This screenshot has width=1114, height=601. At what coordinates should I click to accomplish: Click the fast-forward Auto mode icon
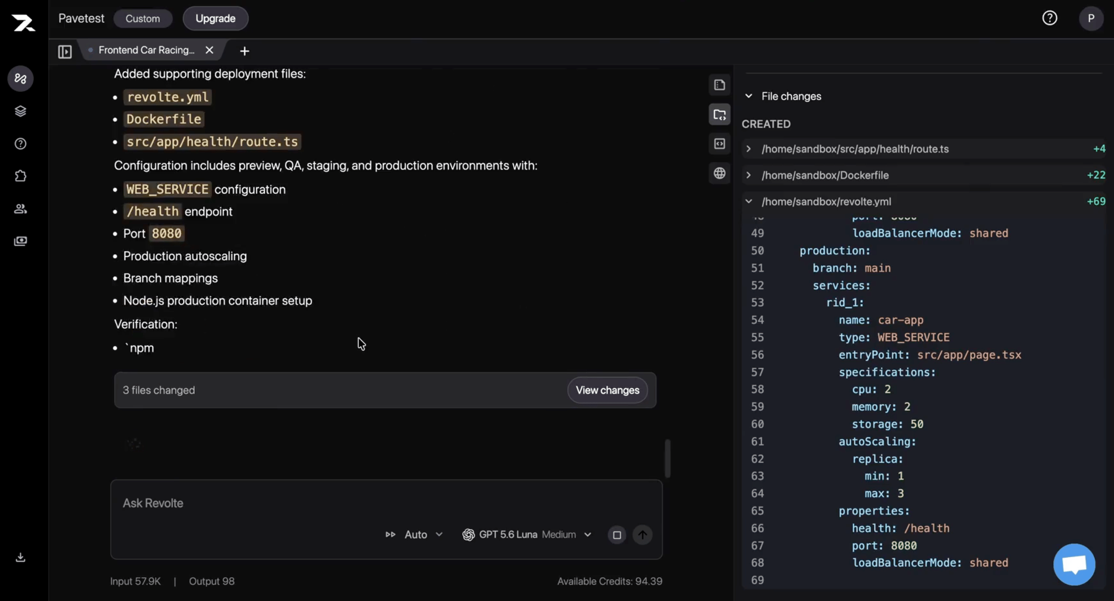(x=390, y=535)
